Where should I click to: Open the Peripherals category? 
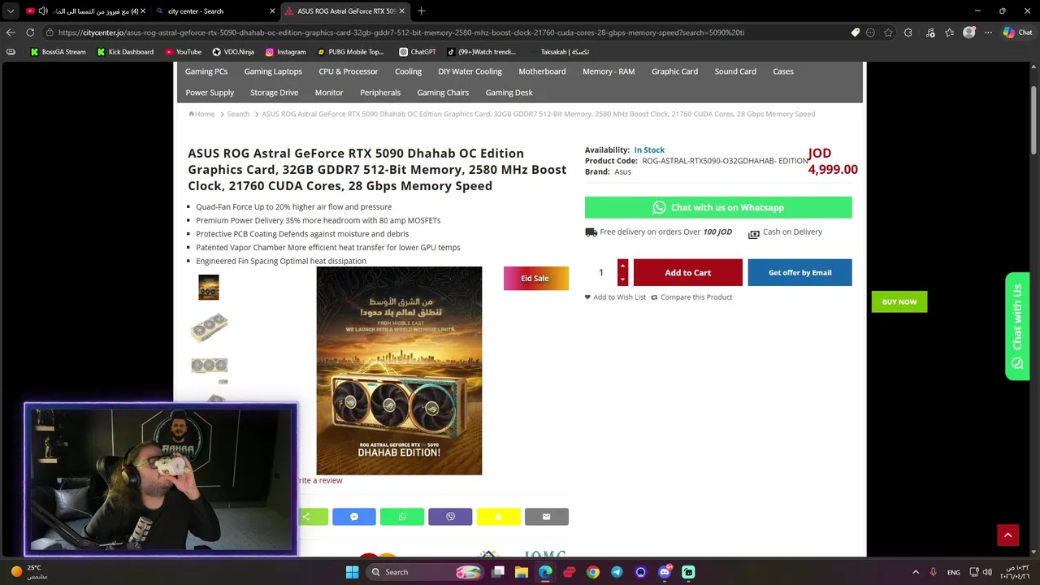[380, 93]
